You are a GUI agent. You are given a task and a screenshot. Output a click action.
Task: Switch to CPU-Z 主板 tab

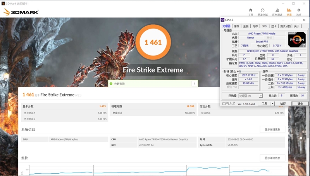pyautogui.click(x=246, y=26)
